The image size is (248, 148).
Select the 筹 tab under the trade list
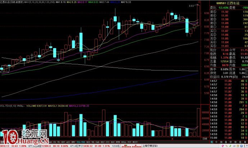tap(245, 142)
